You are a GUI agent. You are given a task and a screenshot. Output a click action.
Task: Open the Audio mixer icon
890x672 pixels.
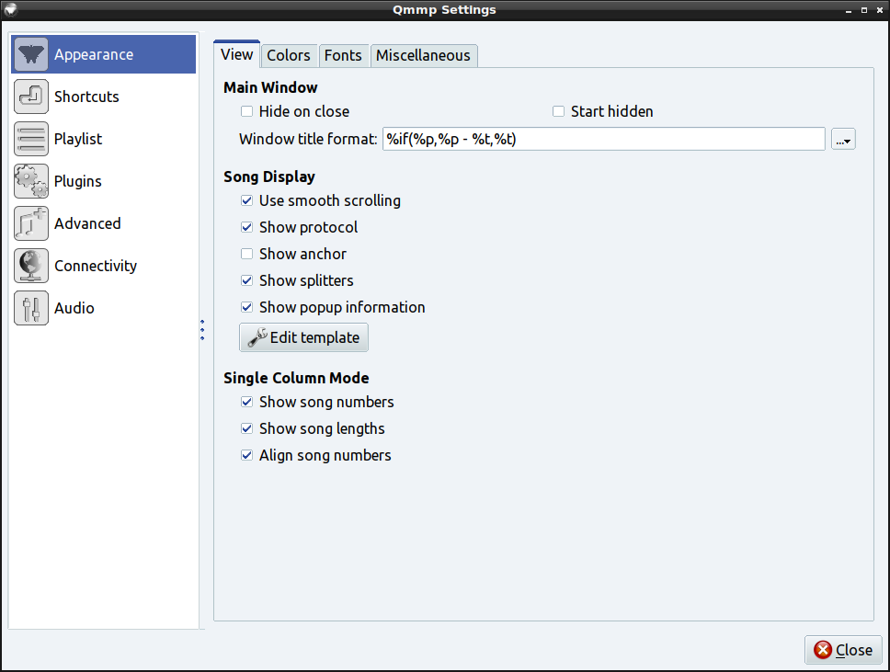click(31, 308)
